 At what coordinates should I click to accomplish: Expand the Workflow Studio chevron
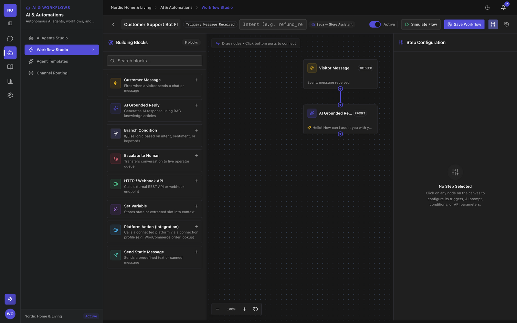[93, 50]
